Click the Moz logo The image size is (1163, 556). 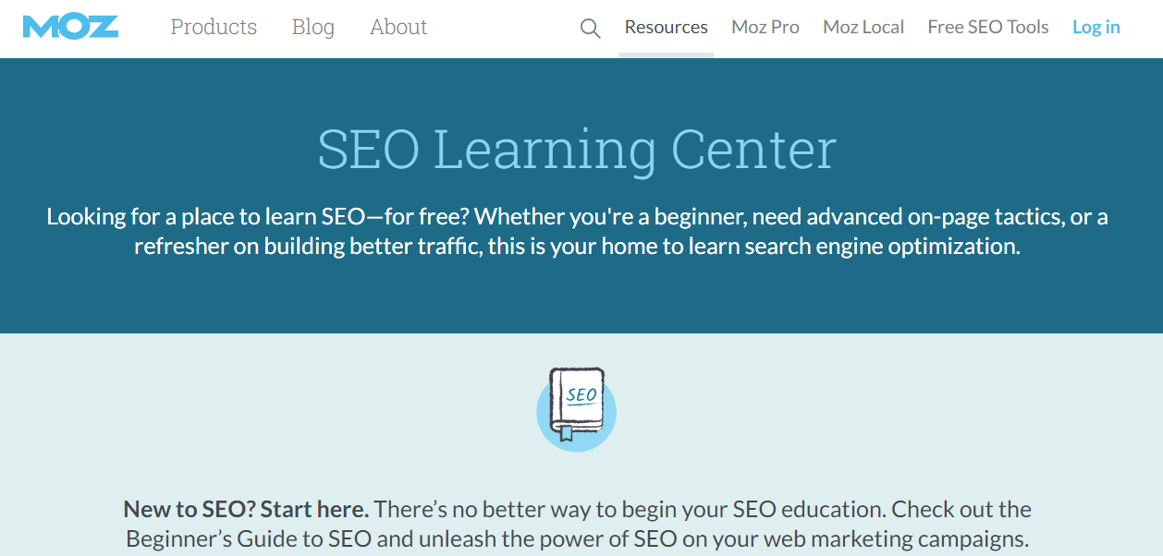70,27
